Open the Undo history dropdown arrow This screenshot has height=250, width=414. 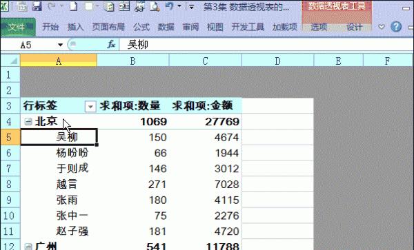pyautogui.click(x=179, y=6)
